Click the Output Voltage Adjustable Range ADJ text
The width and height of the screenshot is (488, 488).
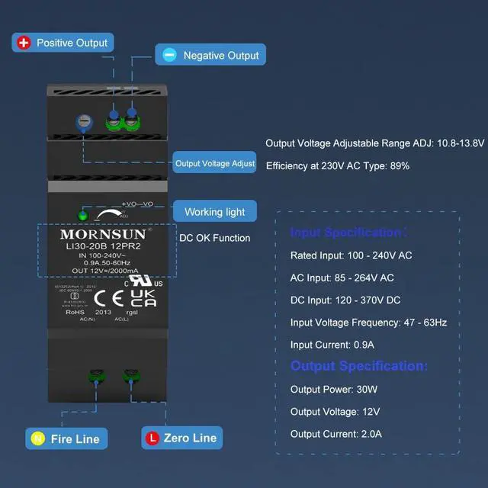tap(374, 143)
